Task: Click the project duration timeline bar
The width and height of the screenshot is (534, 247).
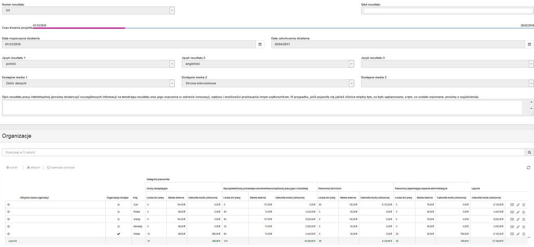Action: point(283,28)
